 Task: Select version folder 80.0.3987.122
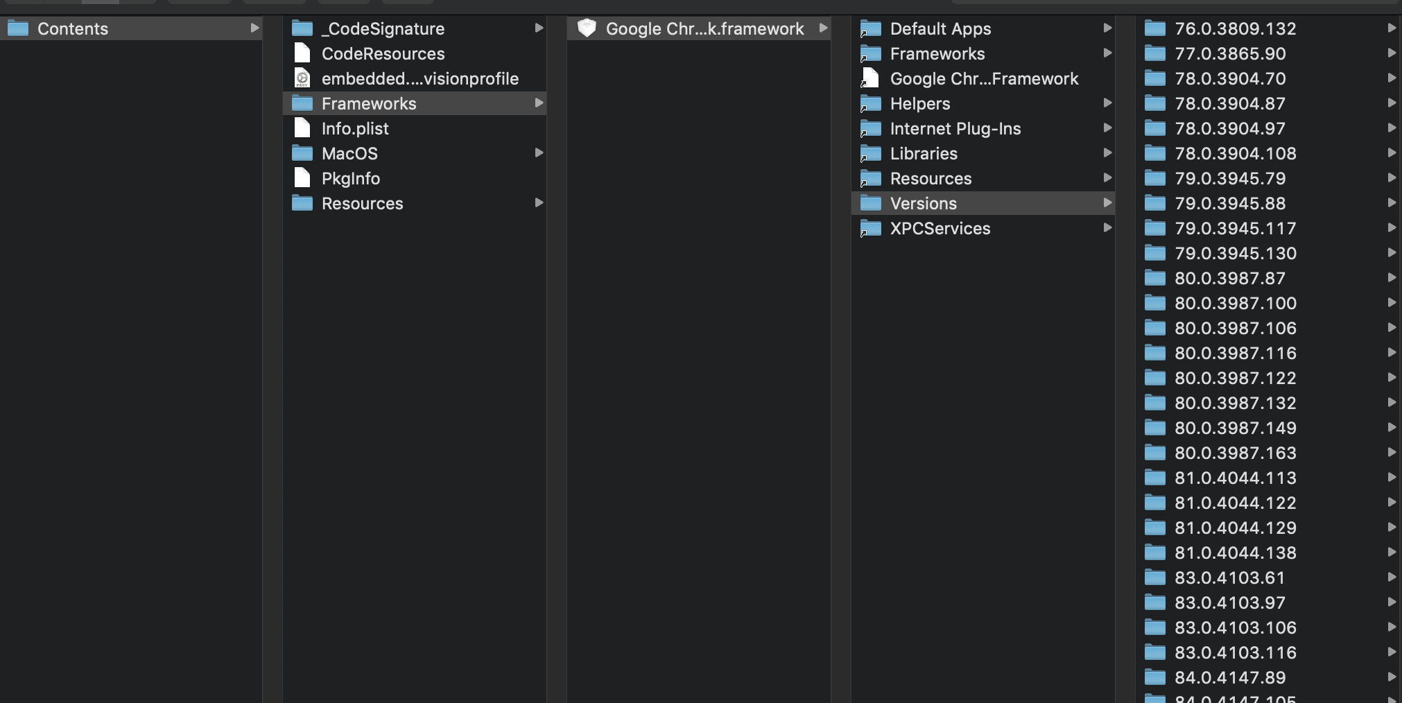tap(1269, 378)
